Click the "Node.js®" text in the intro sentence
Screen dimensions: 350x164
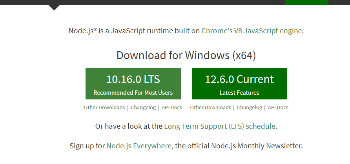click(x=82, y=31)
